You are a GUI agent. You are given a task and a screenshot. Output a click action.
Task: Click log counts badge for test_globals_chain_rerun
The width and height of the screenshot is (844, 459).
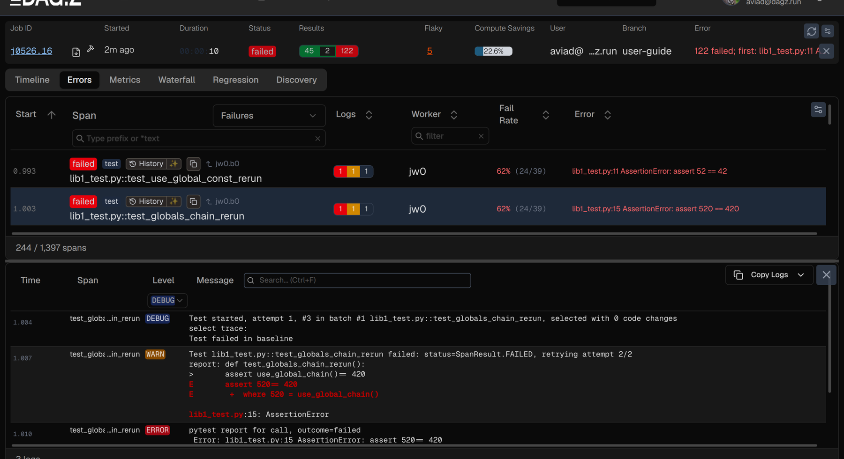(354, 209)
